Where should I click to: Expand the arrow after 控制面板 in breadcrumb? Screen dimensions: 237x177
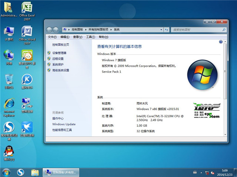pyautogui.click(x=86, y=29)
